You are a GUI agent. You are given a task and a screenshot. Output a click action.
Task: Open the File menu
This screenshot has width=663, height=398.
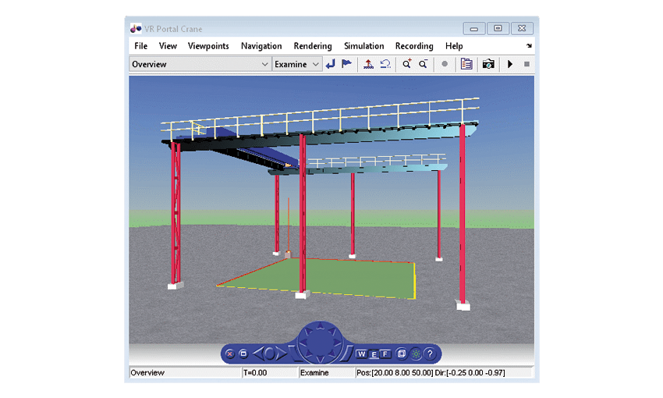pyautogui.click(x=141, y=46)
